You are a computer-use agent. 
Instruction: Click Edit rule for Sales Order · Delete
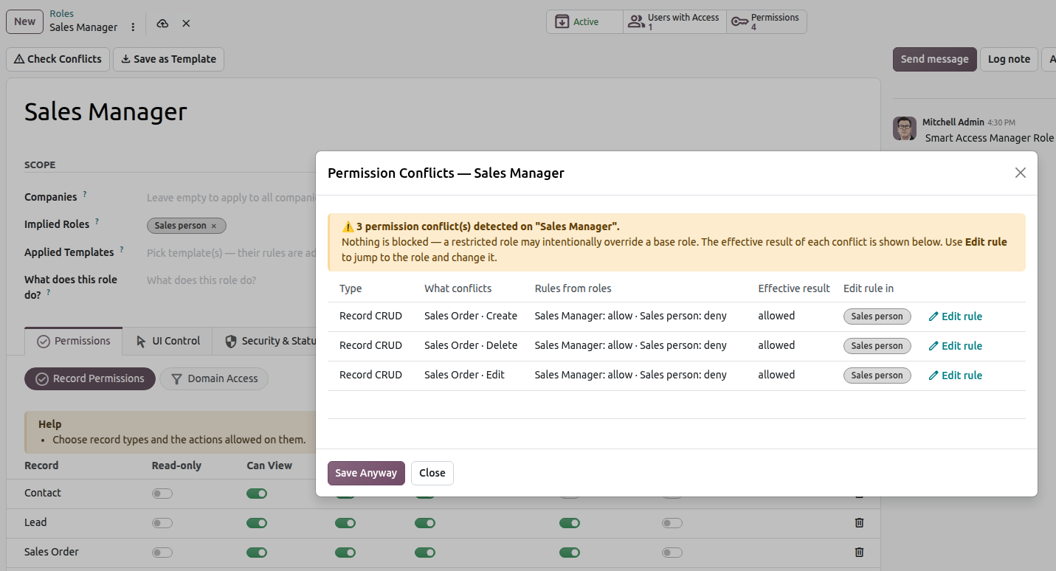coord(955,346)
